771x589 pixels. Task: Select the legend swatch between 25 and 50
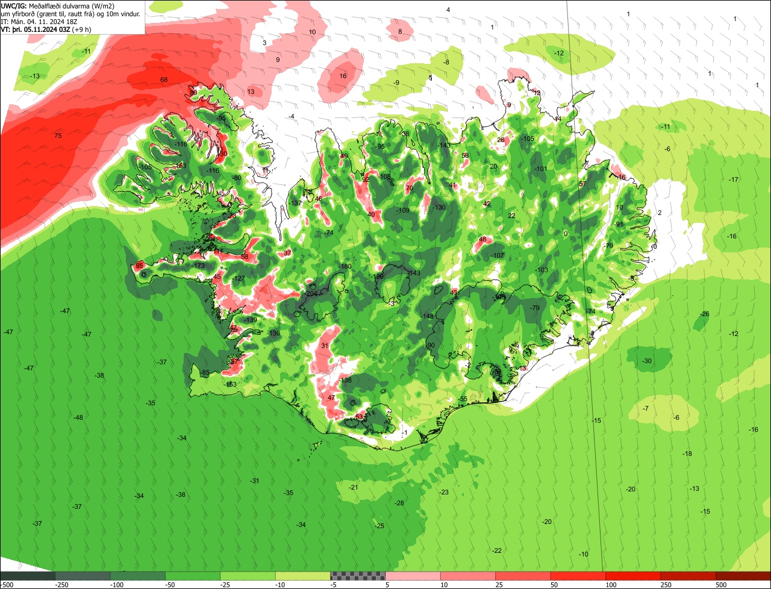[x=523, y=576]
